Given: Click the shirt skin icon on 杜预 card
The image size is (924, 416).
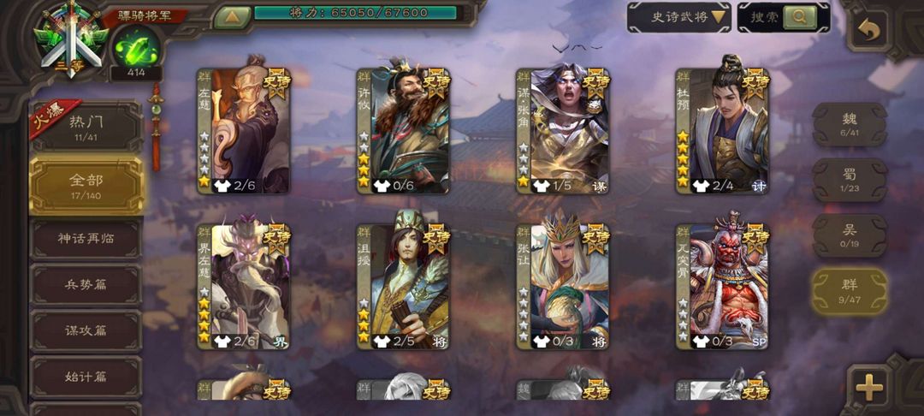Looking at the screenshot, I should [x=701, y=187].
